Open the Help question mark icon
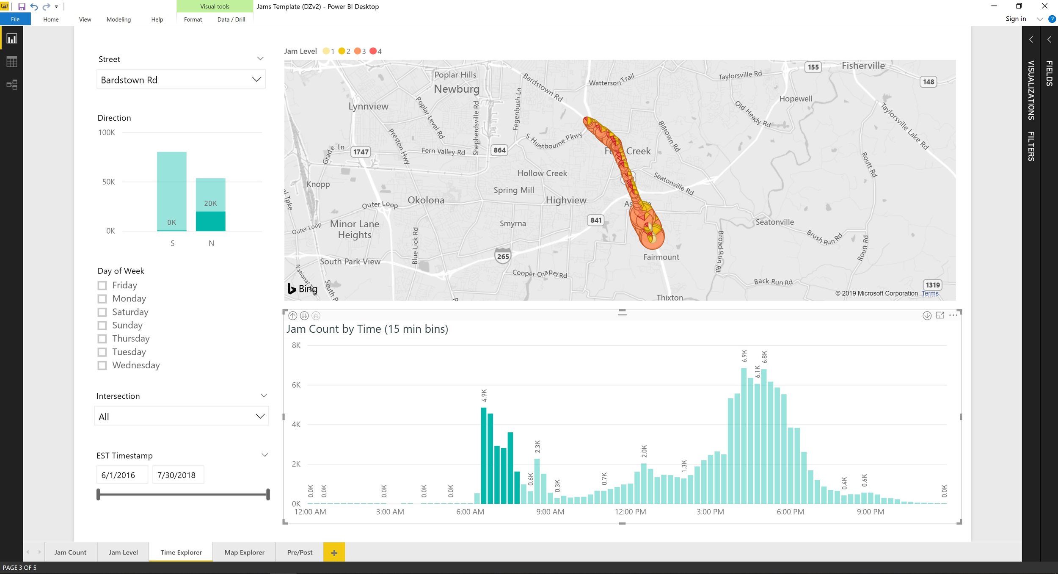This screenshot has height=574, width=1058. [1052, 19]
